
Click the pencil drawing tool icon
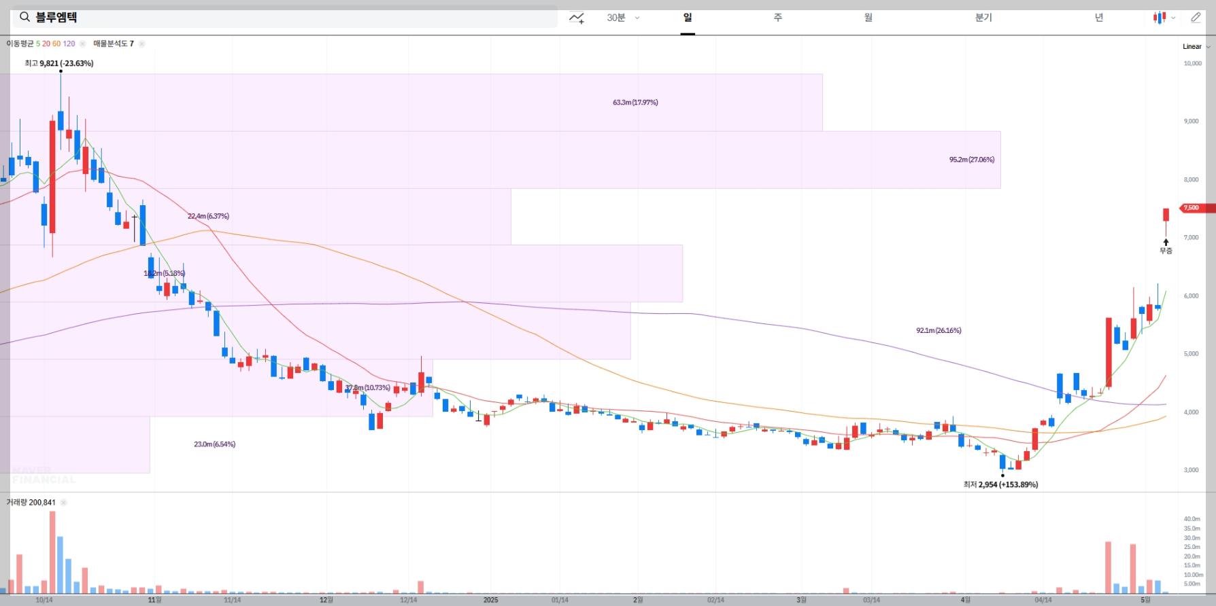click(1196, 18)
